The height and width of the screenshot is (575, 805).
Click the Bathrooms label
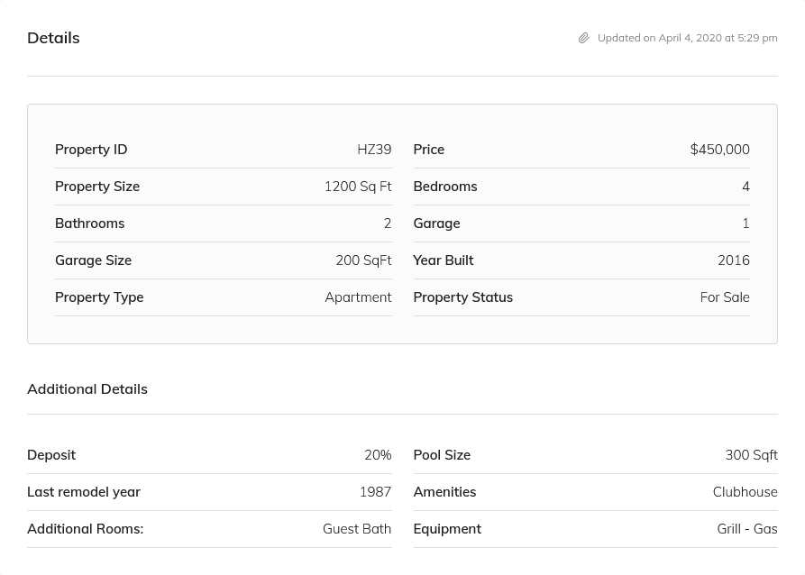click(x=89, y=224)
